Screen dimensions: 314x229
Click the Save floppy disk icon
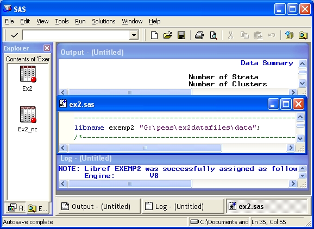[x=181, y=35]
